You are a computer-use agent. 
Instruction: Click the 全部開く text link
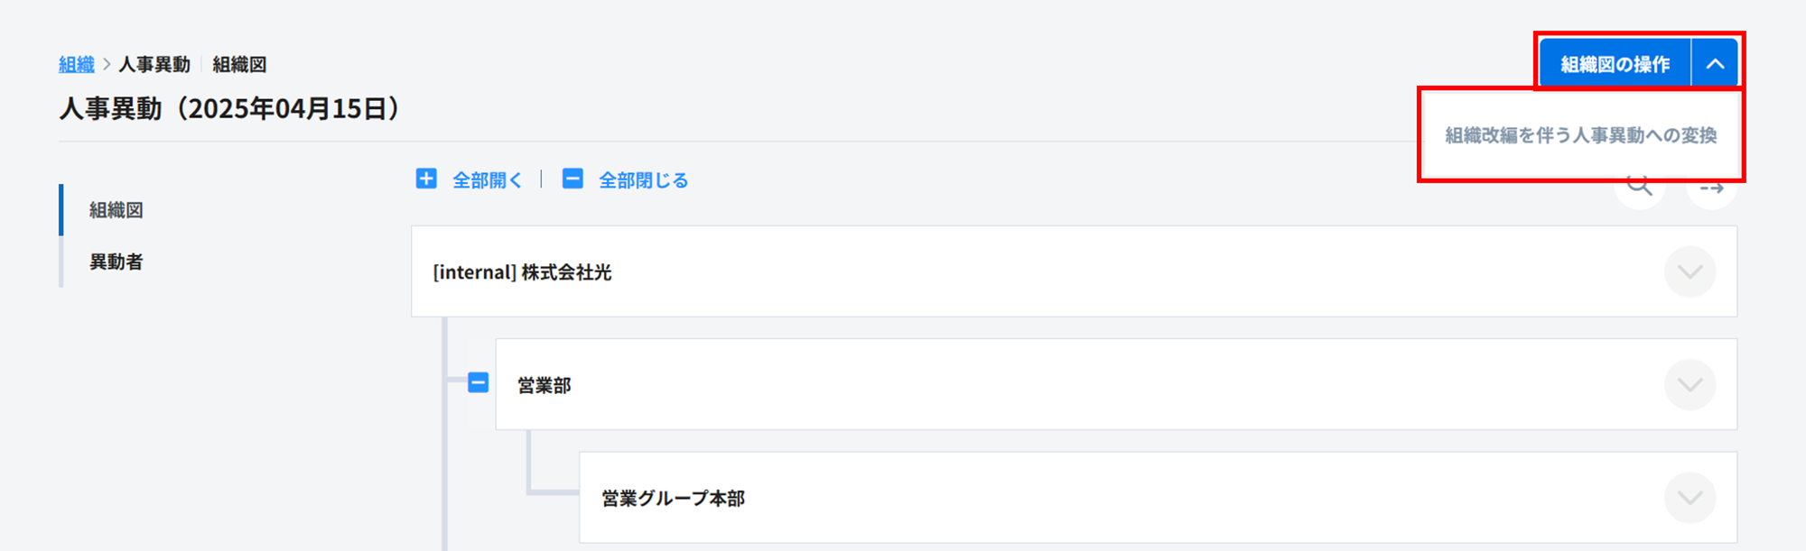pos(488,180)
